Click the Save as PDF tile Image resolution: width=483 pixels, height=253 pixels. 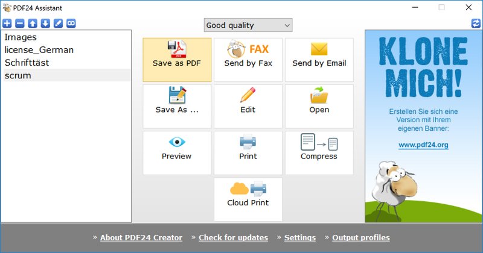tap(177, 60)
